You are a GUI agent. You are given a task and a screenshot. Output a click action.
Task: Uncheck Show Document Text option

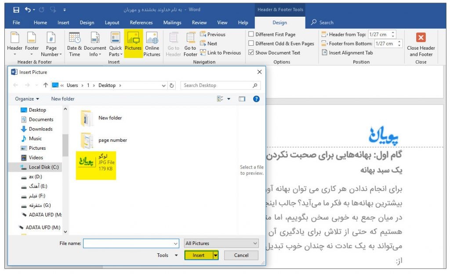(251, 53)
